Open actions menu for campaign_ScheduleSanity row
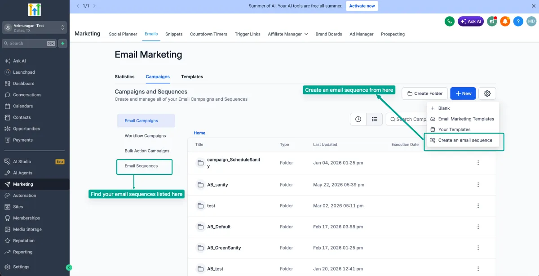539x276 pixels. pyautogui.click(x=478, y=163)
